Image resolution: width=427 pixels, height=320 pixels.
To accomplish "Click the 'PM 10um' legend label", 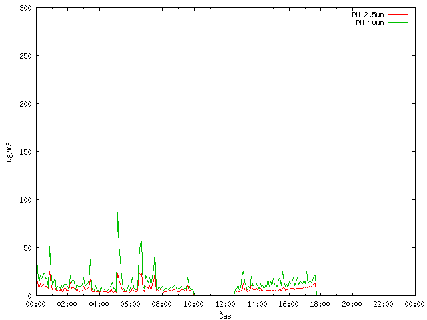I will [370, 23].
